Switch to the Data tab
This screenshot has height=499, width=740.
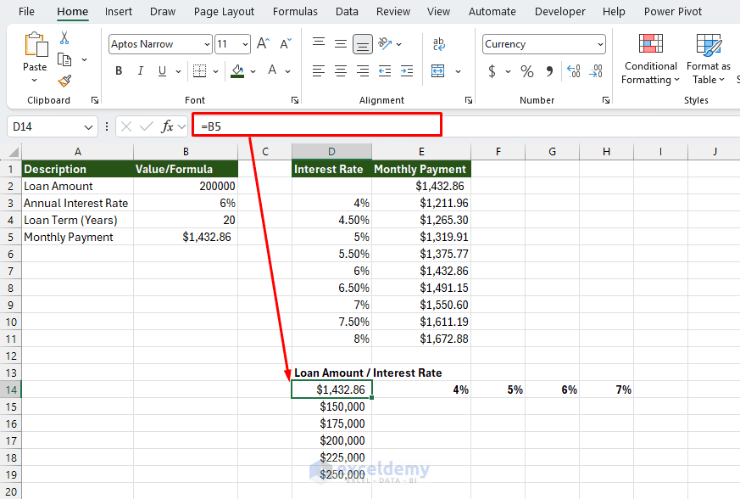pyautogui.click(x=347, y=11)
